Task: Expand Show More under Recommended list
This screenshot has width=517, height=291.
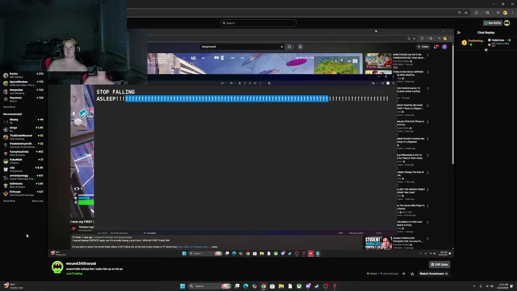Action: [x=9, y=201]
